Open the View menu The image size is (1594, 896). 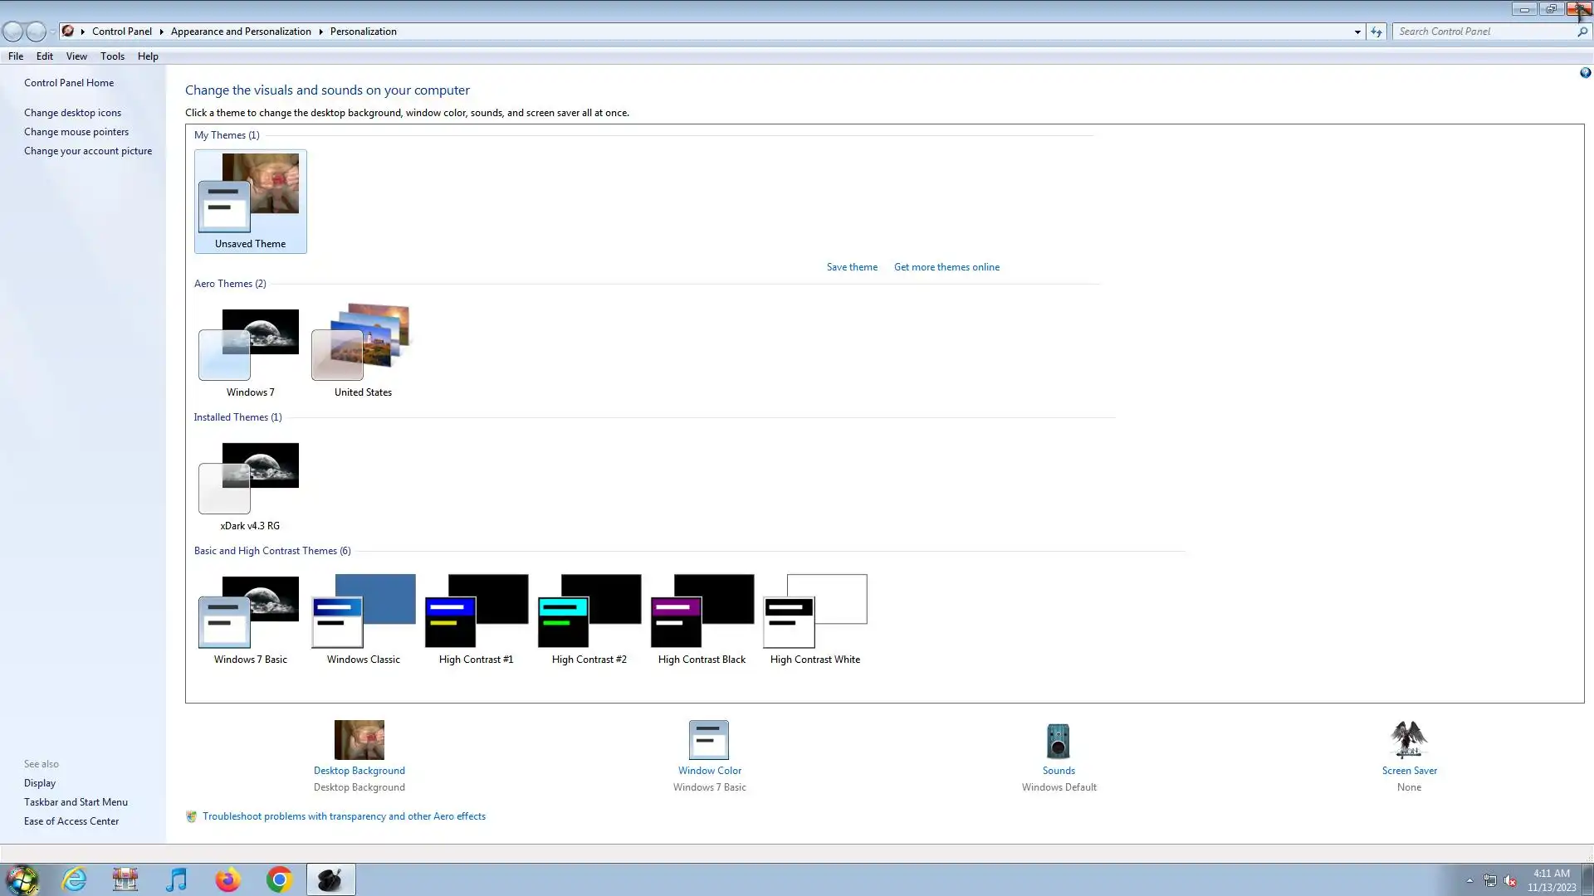pyautogui.click(x=76, y=56)
